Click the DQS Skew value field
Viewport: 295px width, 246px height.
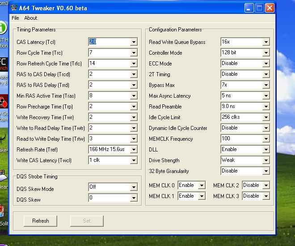[x=109, y=198]
